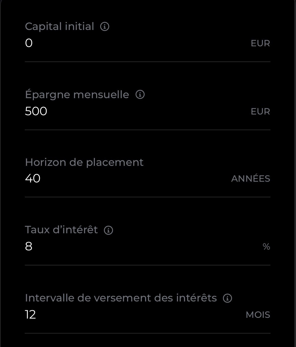Click the Taux d'intérêt label text
Screen dimensions: 296x347
click(61, 230)
